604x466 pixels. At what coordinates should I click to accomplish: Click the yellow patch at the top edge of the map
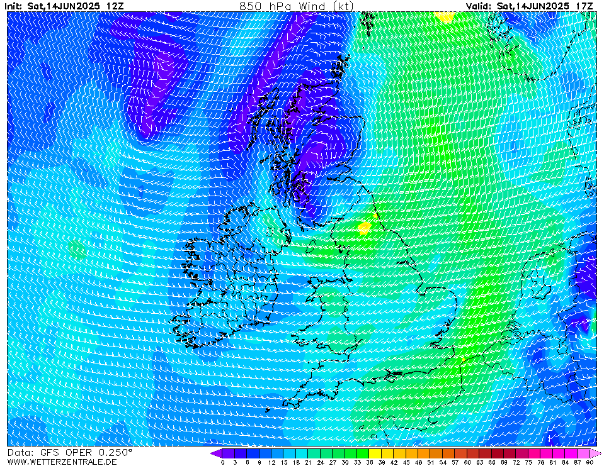tap(445, 17)
